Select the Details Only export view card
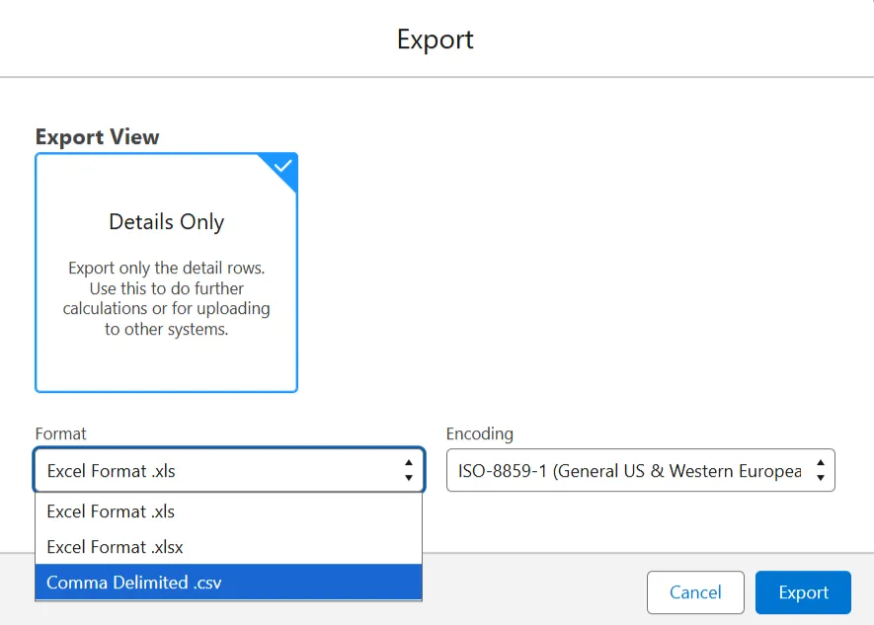This screenshot has height=625, width=874. 166,273
